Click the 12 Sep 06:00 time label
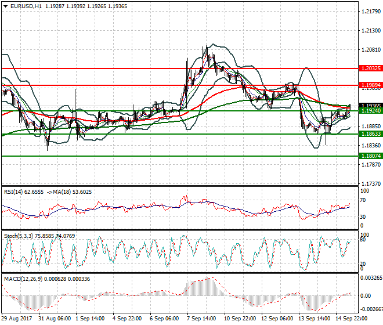The image size is (383, 325). point(277,319)
